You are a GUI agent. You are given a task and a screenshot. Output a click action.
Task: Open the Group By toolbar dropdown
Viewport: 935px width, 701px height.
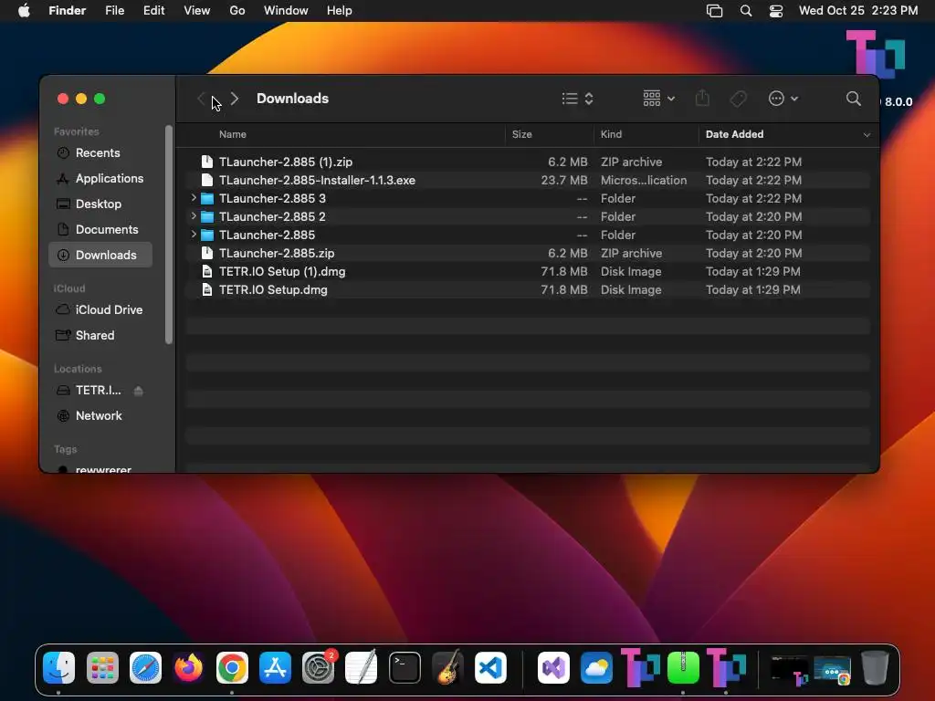tap(659, 99)
